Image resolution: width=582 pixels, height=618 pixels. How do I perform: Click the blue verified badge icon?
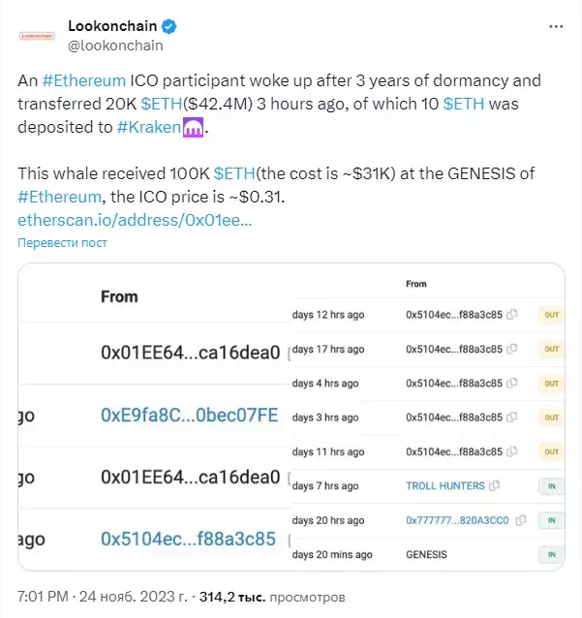(169, 26)
